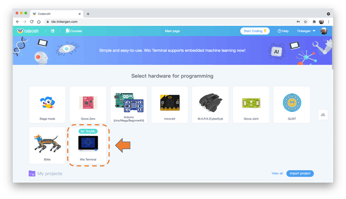The height and width of the screenshot is (199, 346).
Task: Click the site lock icon in address bar
Action: [48, 21]
